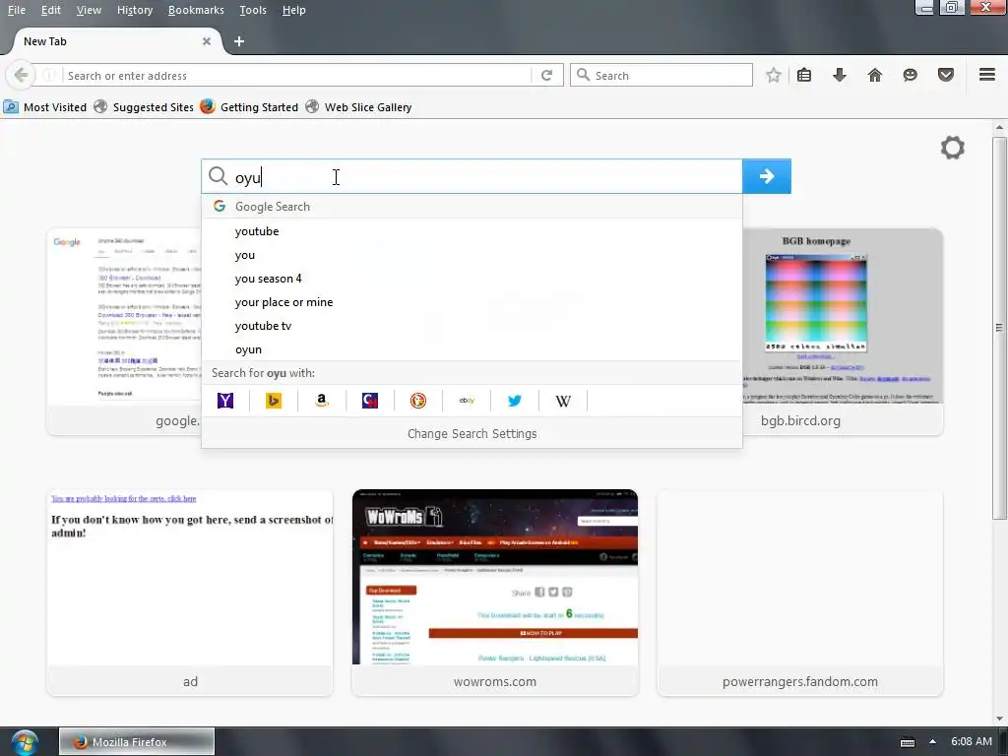Image resolution: width=1008 pixels, height=756 pixels.
Task: Open the chat bubble toolbar icon
Action: click(x=910, y=75)
